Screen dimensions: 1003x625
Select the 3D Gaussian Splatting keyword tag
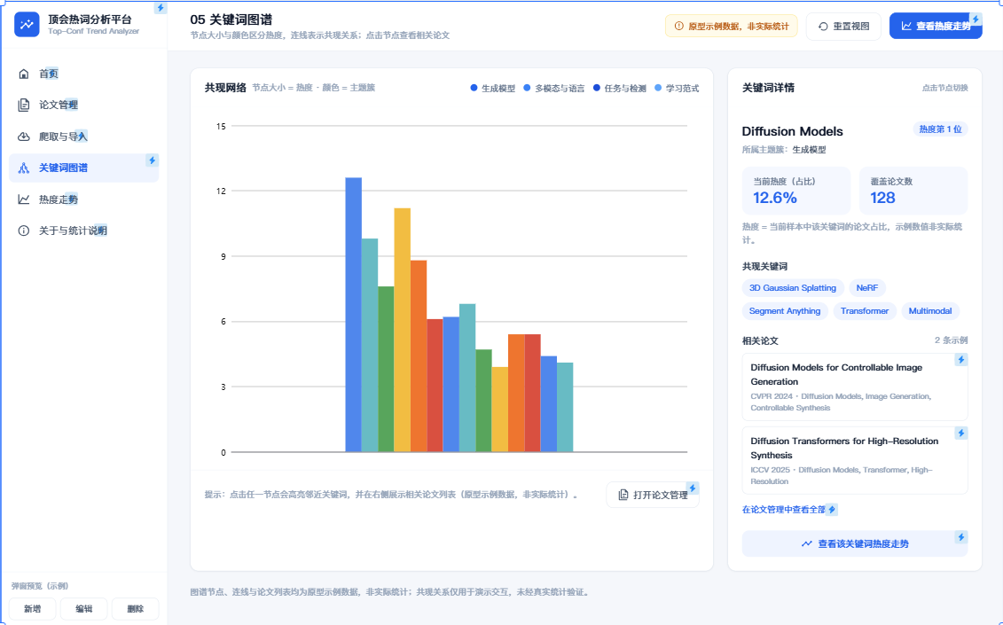coord(793,288)
